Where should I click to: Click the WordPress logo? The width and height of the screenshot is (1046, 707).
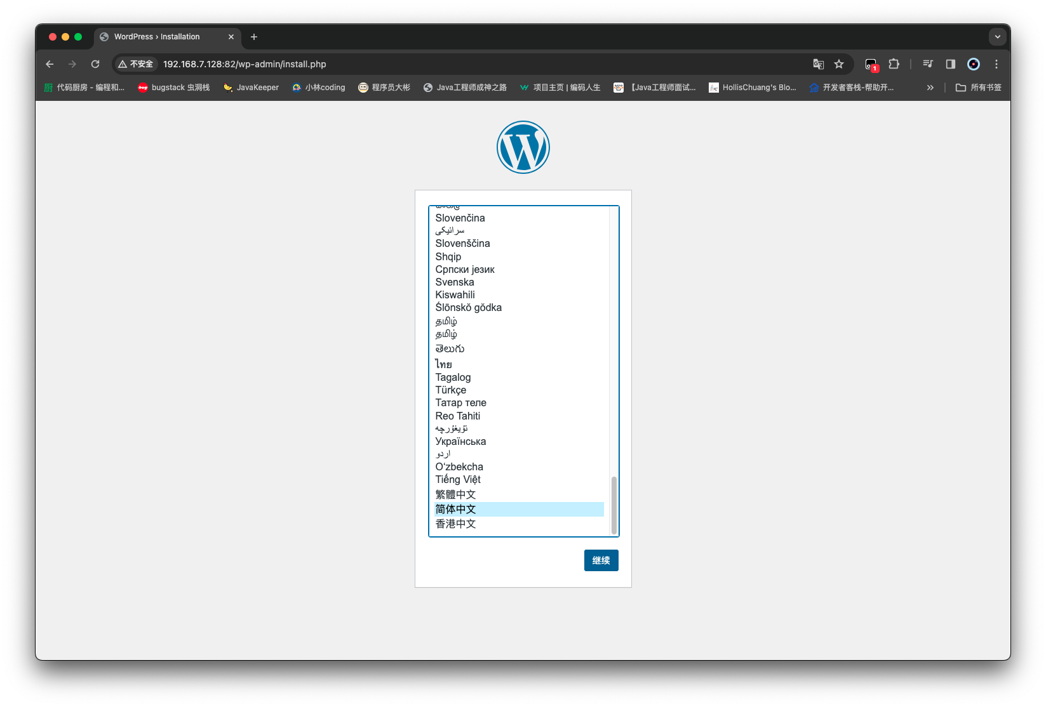pyautogui.click(x=523, y=147)
